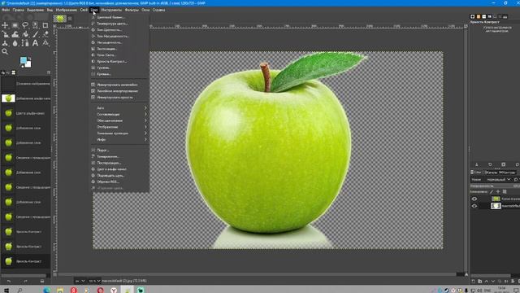Screen dimensions: 520x293
Task: Select the Crop tool
Action: point(45,25)
